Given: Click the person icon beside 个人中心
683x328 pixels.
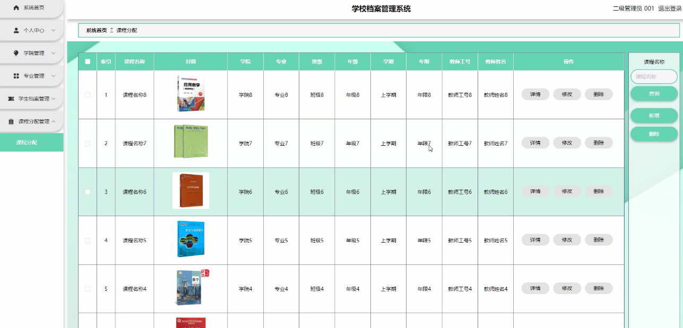Looking at the screenshot, I should click(x=16, y=31).
